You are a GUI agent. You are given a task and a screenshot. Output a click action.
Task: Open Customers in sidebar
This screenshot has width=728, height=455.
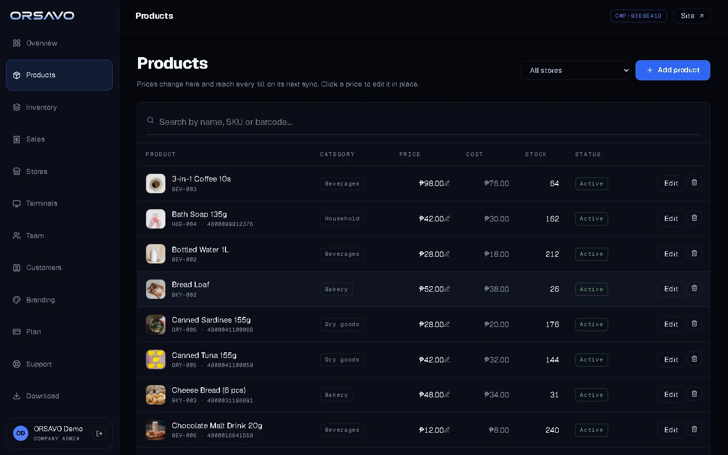click(59, 267)
